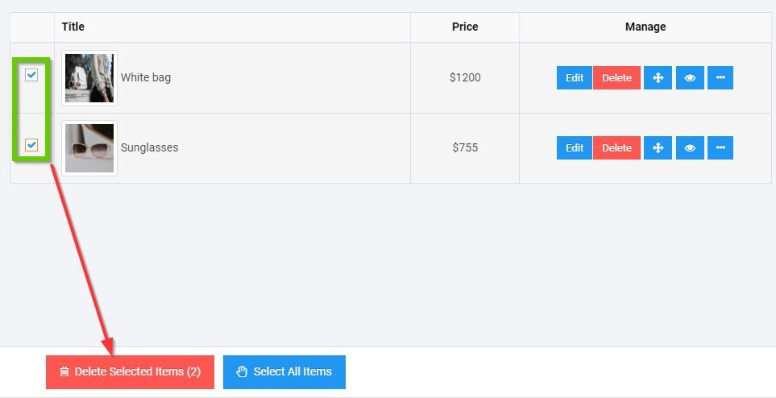Screen dimensions: 776x398
Task: Click move icon for White bag
Action: click(x=658, y=77)
